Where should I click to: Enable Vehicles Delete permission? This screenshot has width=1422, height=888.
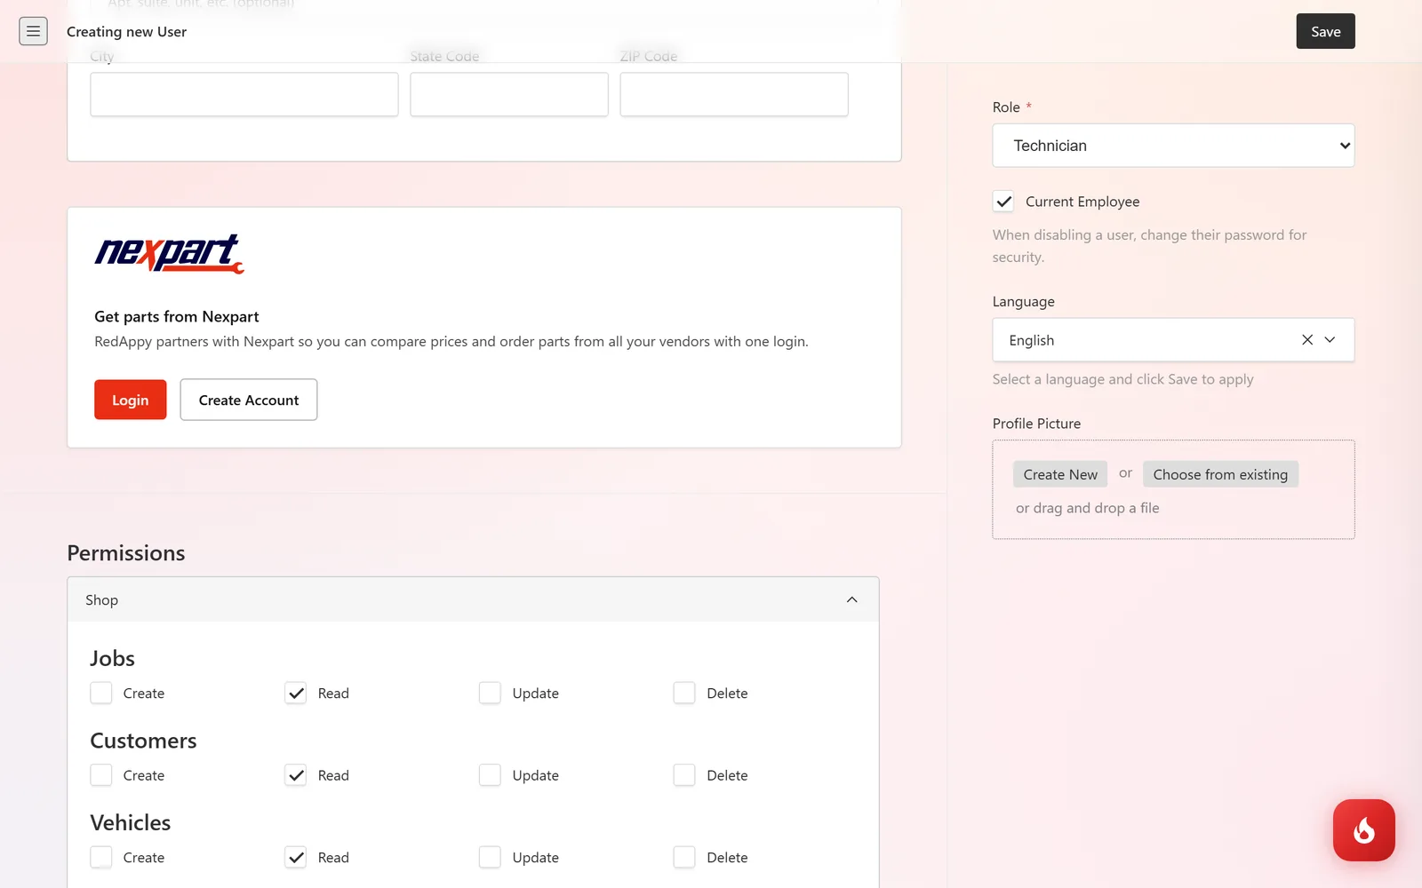click(684, 857)
